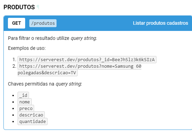Click the number 2 list marker
Viewport: 192px width, 134px height.
click(x=14, y=66)
